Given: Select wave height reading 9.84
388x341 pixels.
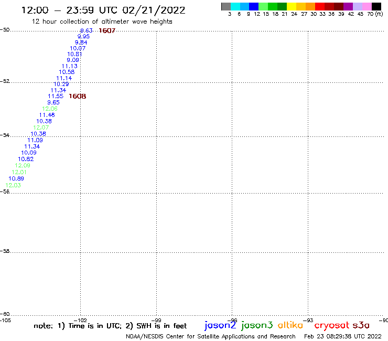Looking at the screenshot, I should (x=81, y=42).
